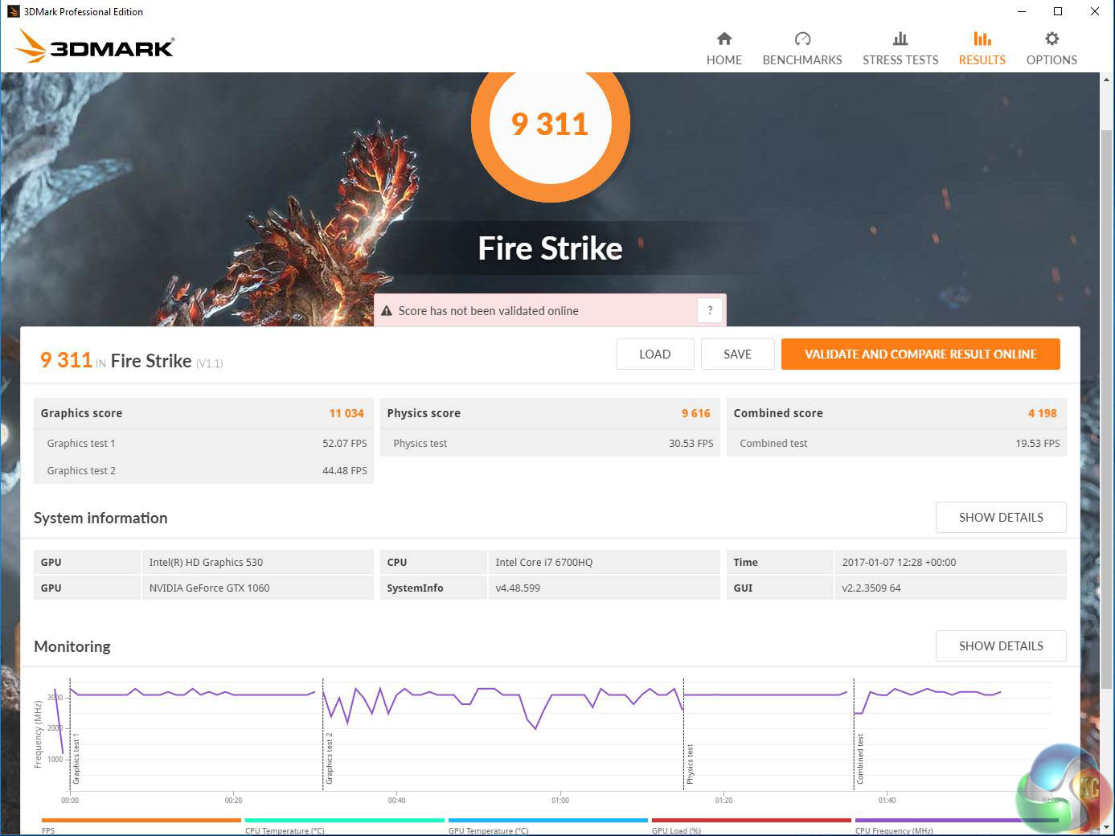Viewport: 1115px width, 836px height.
Task: Click the Combined score value 4 198
Action: (1043, 413)
